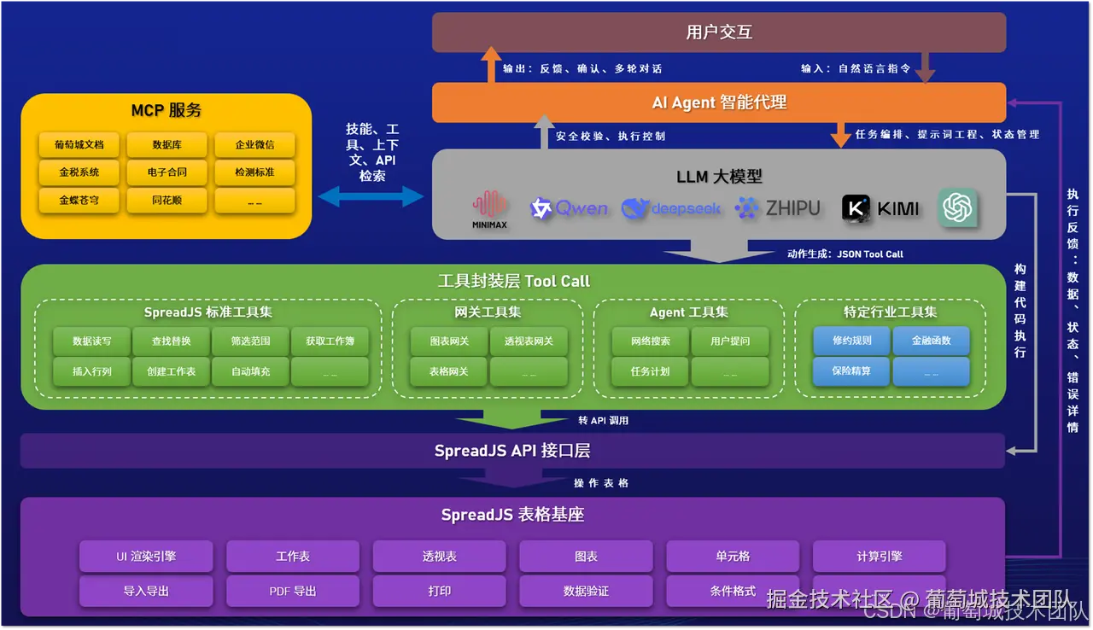The image size is (1093, 630).
Task: Select the 查找替换 tool box
Action: (171, 341)
